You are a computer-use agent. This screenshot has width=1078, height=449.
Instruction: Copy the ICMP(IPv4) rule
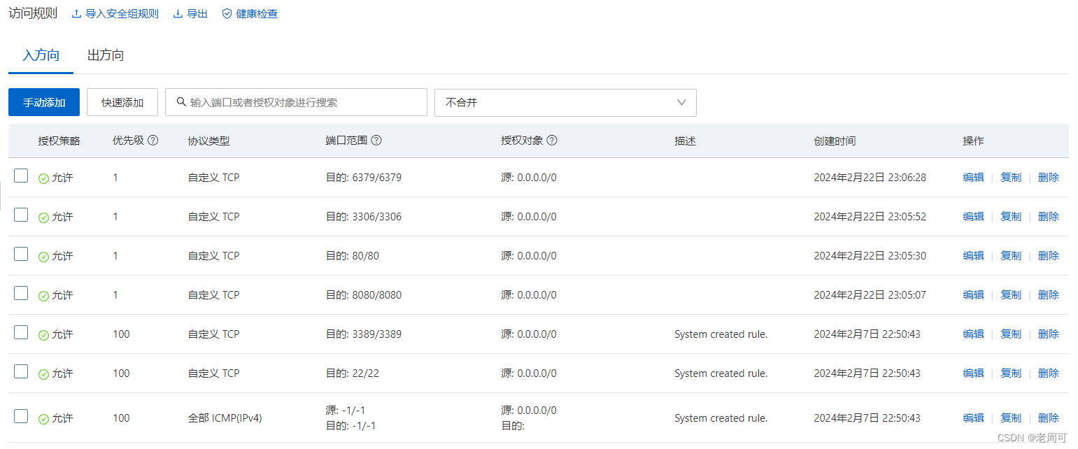click(x=1011, y=418)
